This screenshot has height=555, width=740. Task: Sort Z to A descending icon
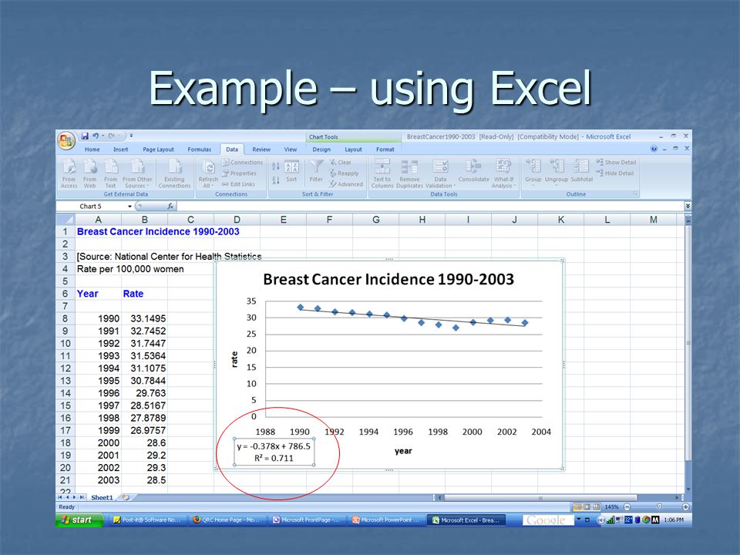tap(276, 180)
